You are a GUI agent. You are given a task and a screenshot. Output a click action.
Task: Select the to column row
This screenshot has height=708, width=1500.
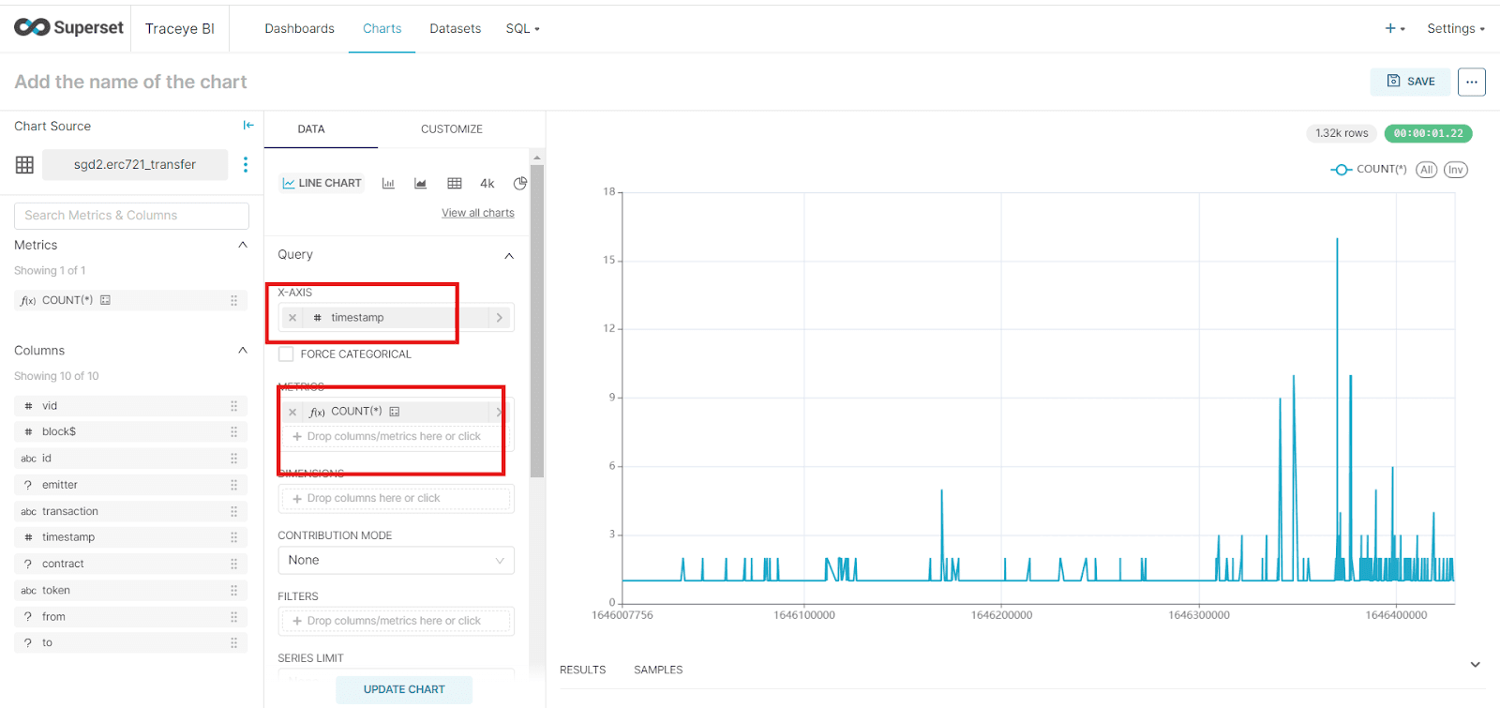130,642
